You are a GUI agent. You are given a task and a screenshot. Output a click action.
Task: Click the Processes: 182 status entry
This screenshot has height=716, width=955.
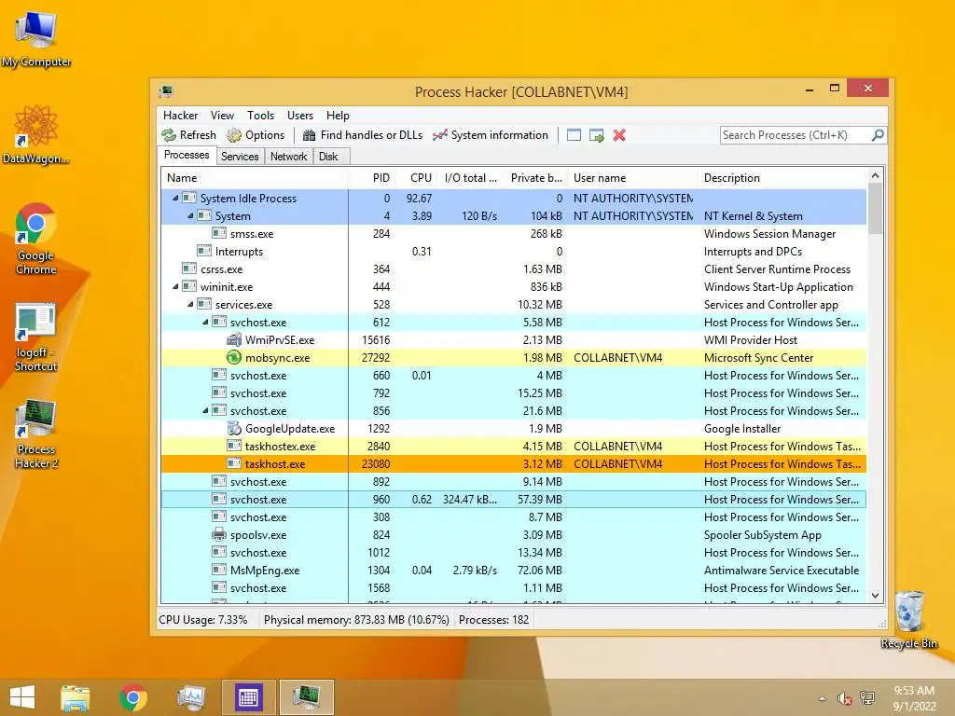[x=493, y=620]
